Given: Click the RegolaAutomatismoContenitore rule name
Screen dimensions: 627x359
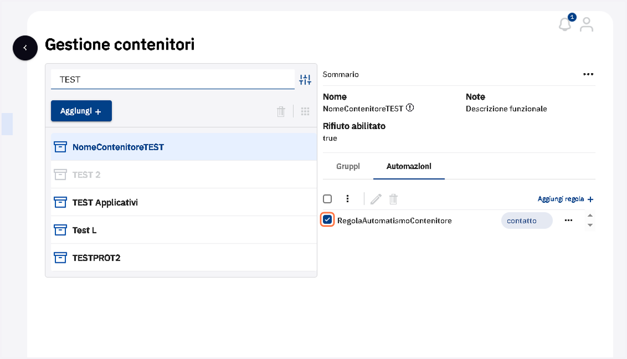Looking at the screenshot, I should [394, 221].
